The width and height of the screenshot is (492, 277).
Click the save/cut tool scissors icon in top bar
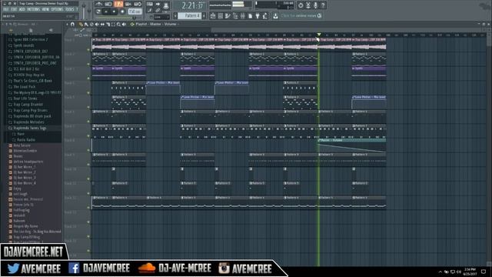point(307,5)
